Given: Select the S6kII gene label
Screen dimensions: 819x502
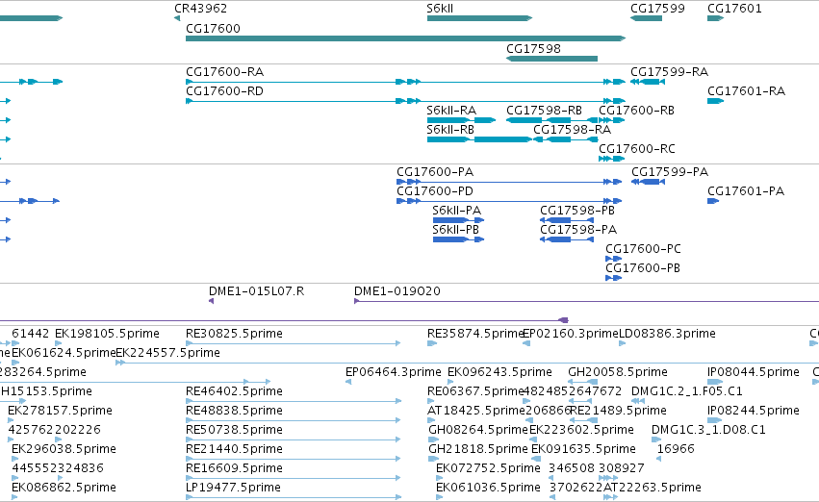Looking at the screenshot, I should 440,9.
